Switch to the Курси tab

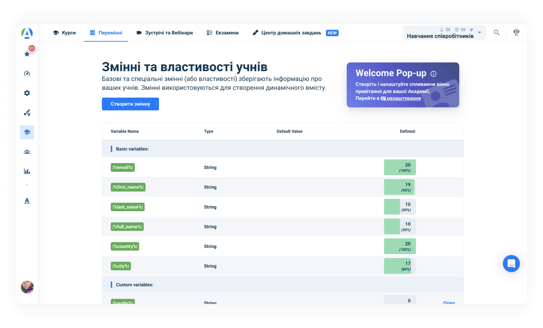coord(64,33)
